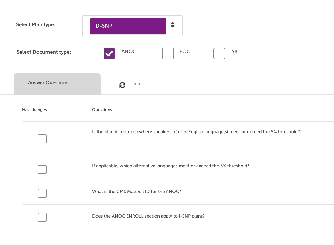Image resolution: width=334 pixels, height=245 pixels.
Task: Mark changes for the CMS Material ID question
Action: tap(42, 193)
